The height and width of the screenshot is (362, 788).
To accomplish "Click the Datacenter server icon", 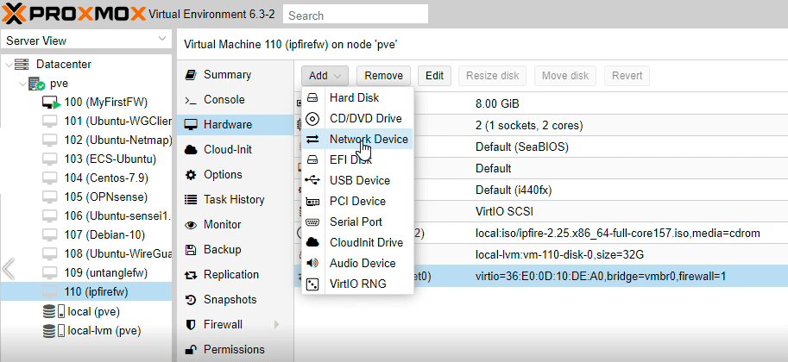I will (22, 65).
